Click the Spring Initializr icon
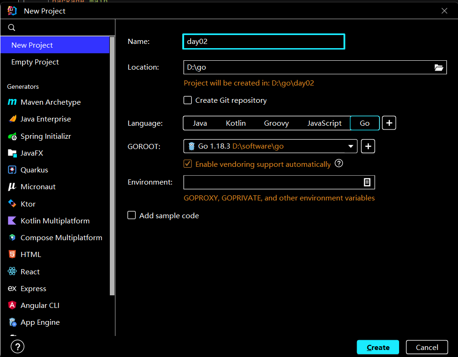 [x=12, y=136]
